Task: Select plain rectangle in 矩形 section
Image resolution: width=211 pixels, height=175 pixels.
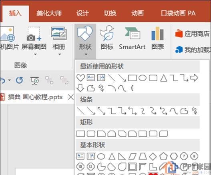Action: pyautogui.click(x=80, y=134)
